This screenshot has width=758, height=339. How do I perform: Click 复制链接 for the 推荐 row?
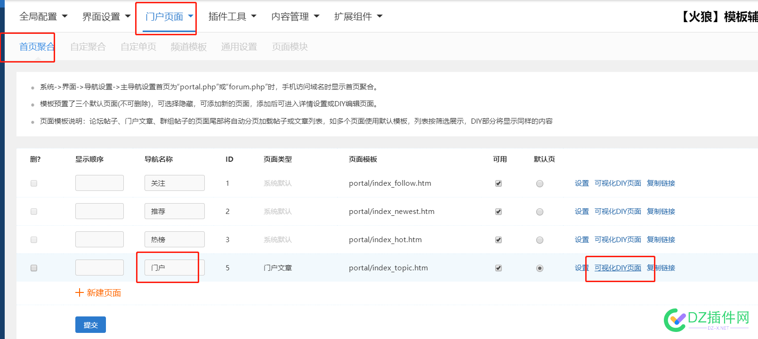tap(661, 212)
